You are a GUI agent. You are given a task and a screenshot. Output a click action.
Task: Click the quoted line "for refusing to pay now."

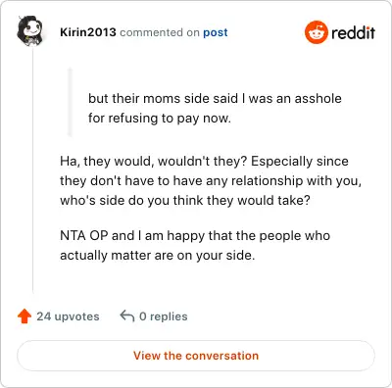pos(160,119)
